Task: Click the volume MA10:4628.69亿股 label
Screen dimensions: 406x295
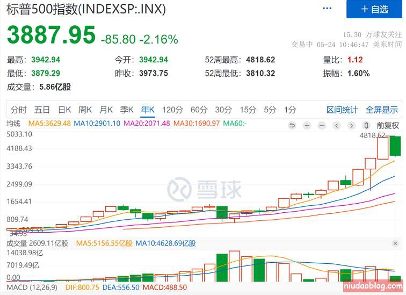Action: [166, 243]
